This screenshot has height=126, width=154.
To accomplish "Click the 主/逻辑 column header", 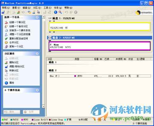I will (143, 59).
